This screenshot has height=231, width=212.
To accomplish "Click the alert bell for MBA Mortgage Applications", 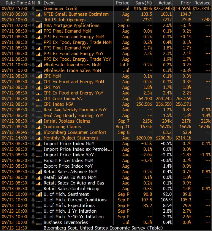I will (x=33, y=25).
